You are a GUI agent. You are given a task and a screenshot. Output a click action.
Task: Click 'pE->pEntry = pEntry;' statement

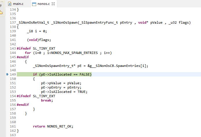click(61, 88)
